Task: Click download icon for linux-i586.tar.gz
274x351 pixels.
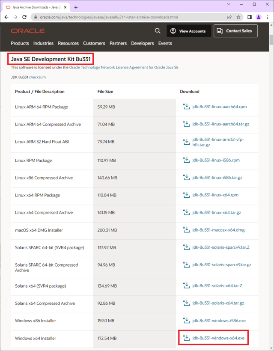Action: [x=186, y=178]
